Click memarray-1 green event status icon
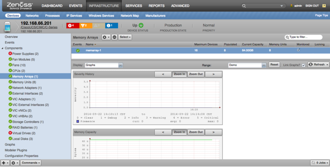 tap(78, 50)
